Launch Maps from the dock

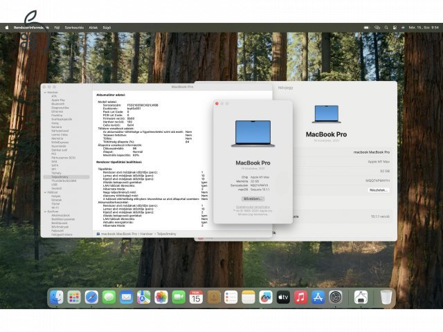(x=144, y=297)
